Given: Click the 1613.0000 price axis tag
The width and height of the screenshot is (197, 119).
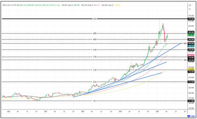Looking at the screenshot, I should (x=191, y=101).
